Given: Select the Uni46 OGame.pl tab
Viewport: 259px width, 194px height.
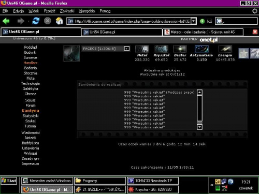Looking at the screenshot, I should 41,32.
